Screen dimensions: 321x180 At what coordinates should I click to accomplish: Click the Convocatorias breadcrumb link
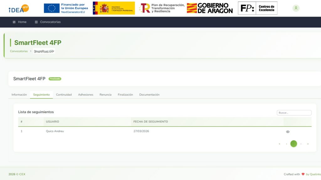[19, 51]
